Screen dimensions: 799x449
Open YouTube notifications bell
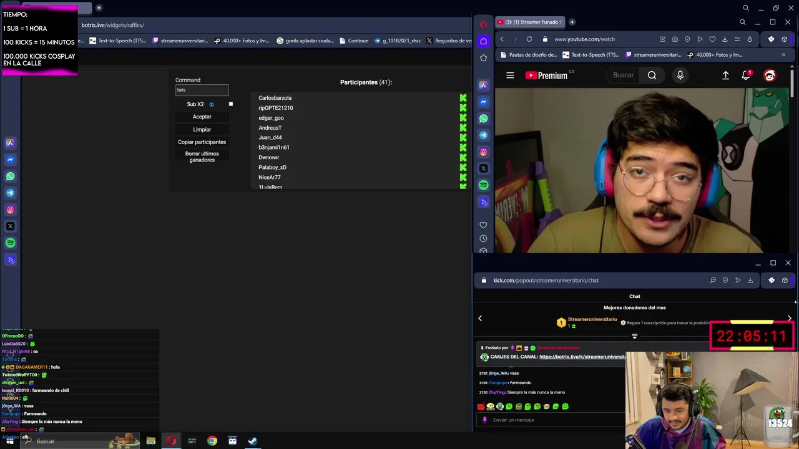[x=746, y=75]
